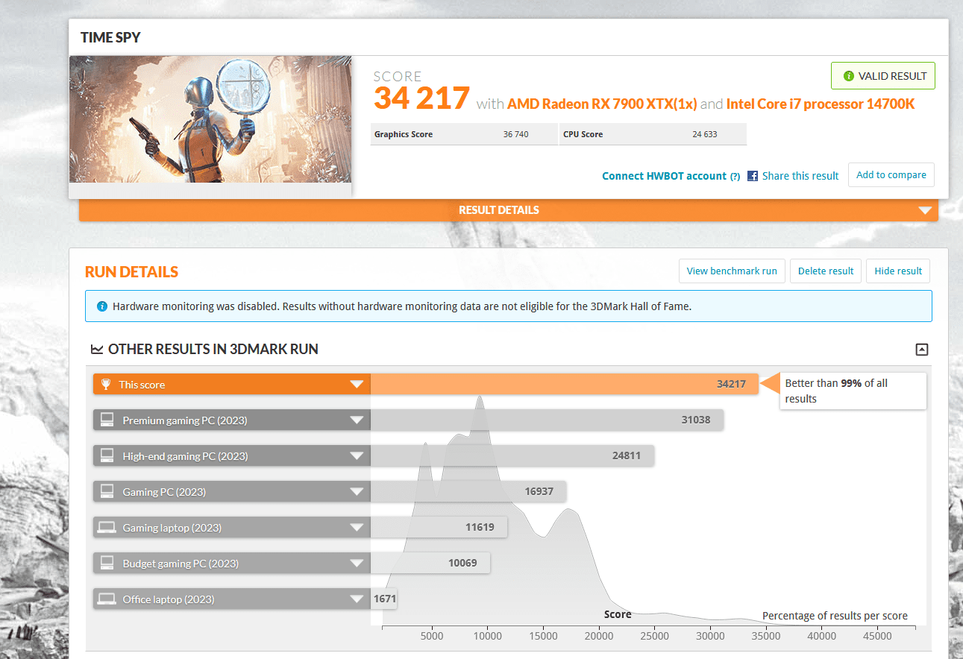Click the chart icon beside Other Results heading
Viewport: 963px width, 659px height.
97,349
